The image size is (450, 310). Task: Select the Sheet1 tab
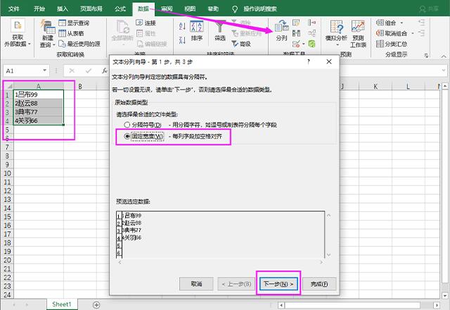pos(62,304)
